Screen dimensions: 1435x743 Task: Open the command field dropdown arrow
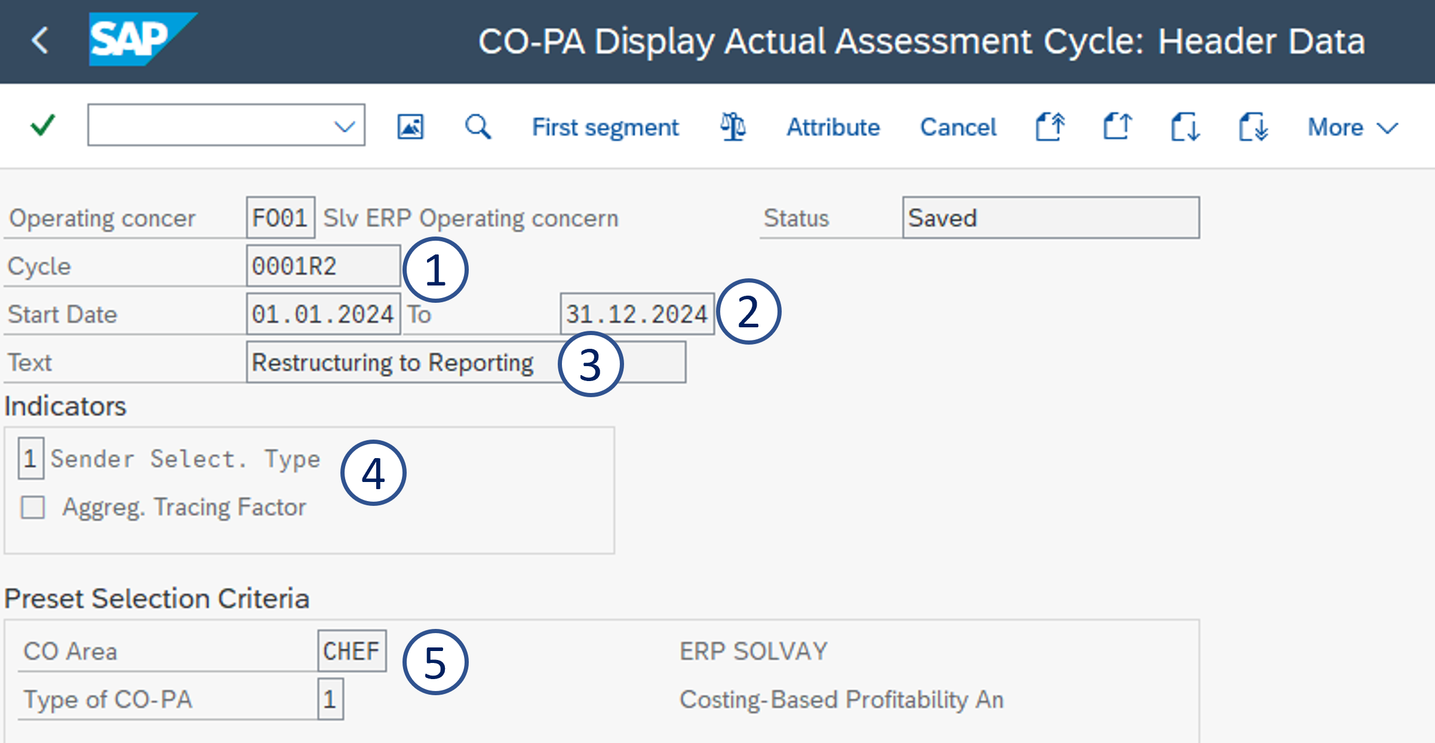click(x=345, y=126)
